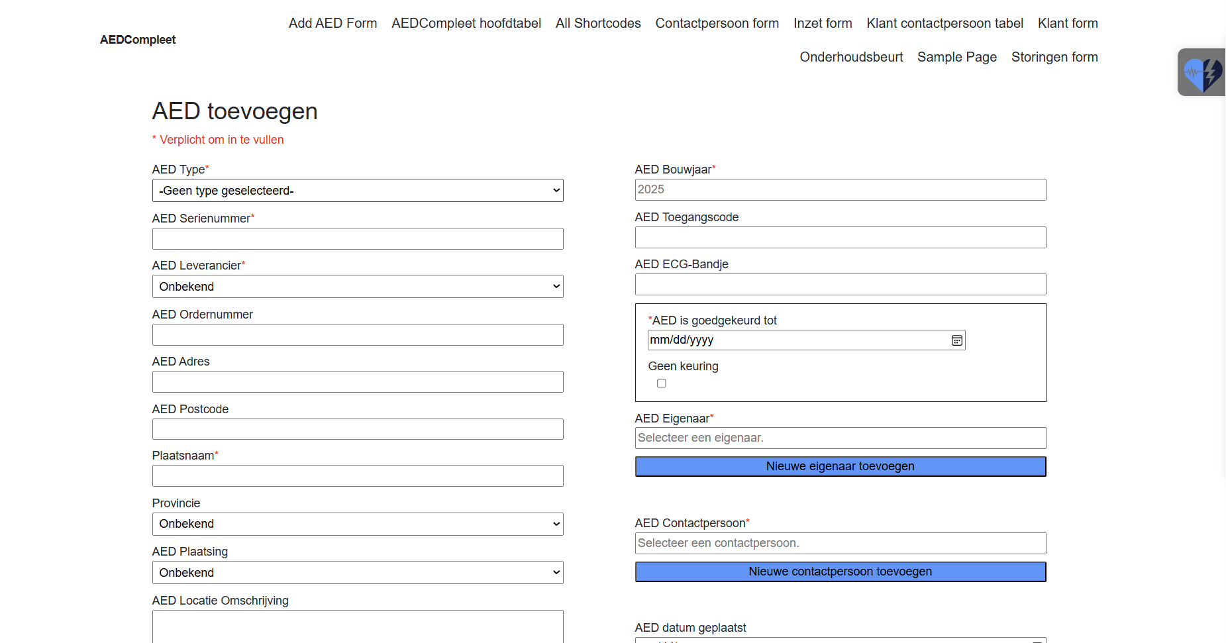Image resolution: width=1226 pixels, height=643 pixels.
Task: Expand the AED Leverancier dropdown
Action: tap(358, 287)
